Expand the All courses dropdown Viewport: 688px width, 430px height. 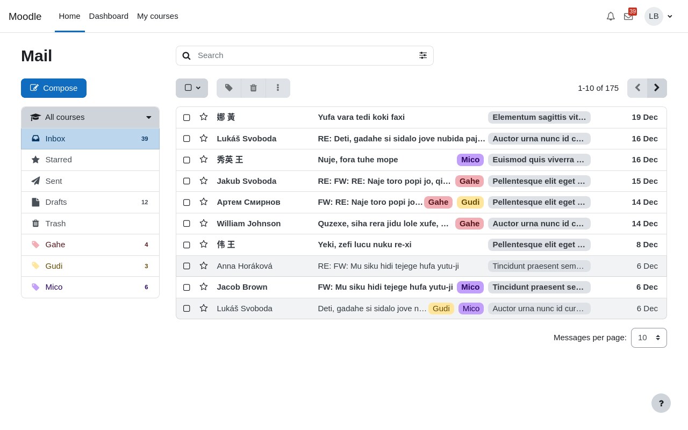[x=90, y=117]
